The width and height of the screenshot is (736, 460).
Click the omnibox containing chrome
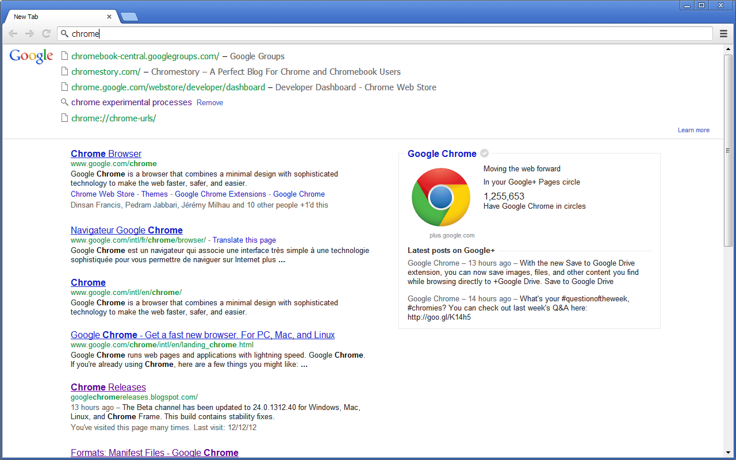pyautogui.click(x=385, y=34)
